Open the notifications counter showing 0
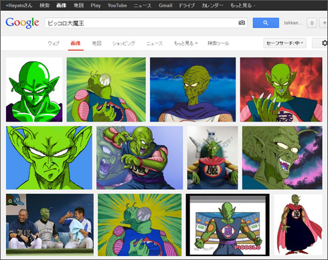The image size is (328, 260). pos(312,23)
